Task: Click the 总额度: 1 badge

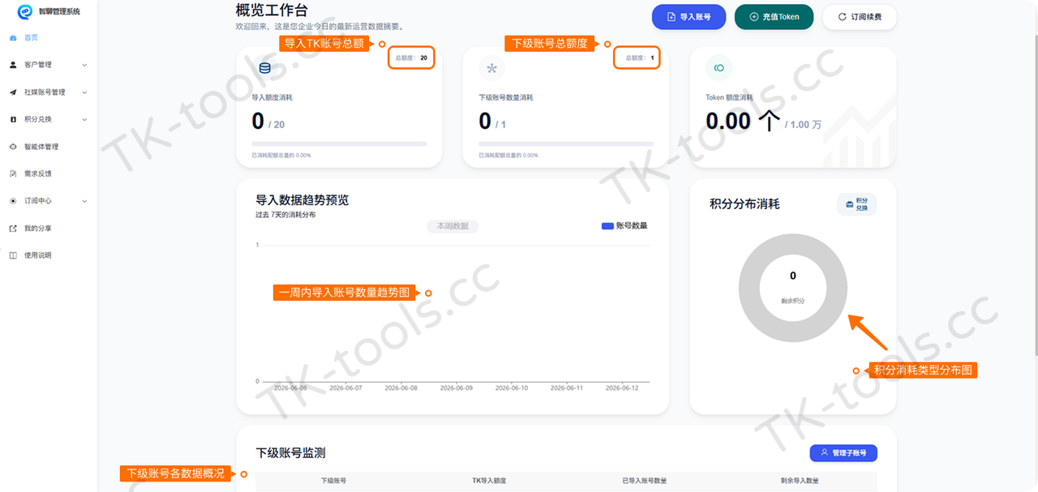Action: click(637, 58)
